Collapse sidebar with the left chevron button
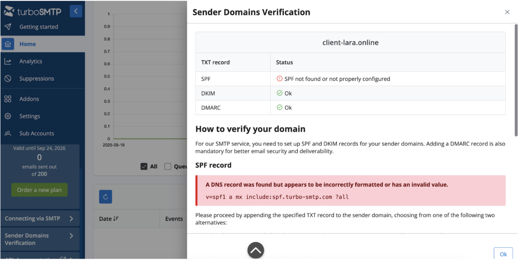 tap(76, 11)
